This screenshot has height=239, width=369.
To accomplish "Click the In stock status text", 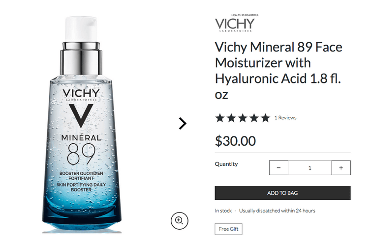I will coord(223,211).
